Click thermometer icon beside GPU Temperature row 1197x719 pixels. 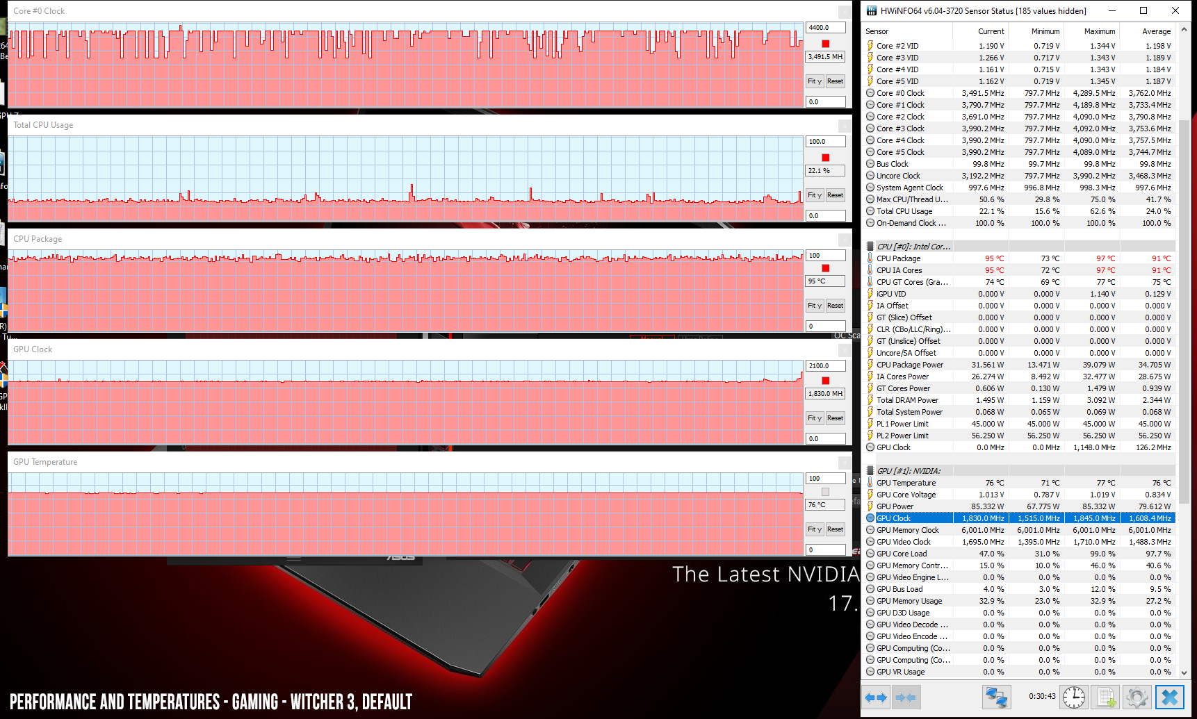tap(870, 483)
